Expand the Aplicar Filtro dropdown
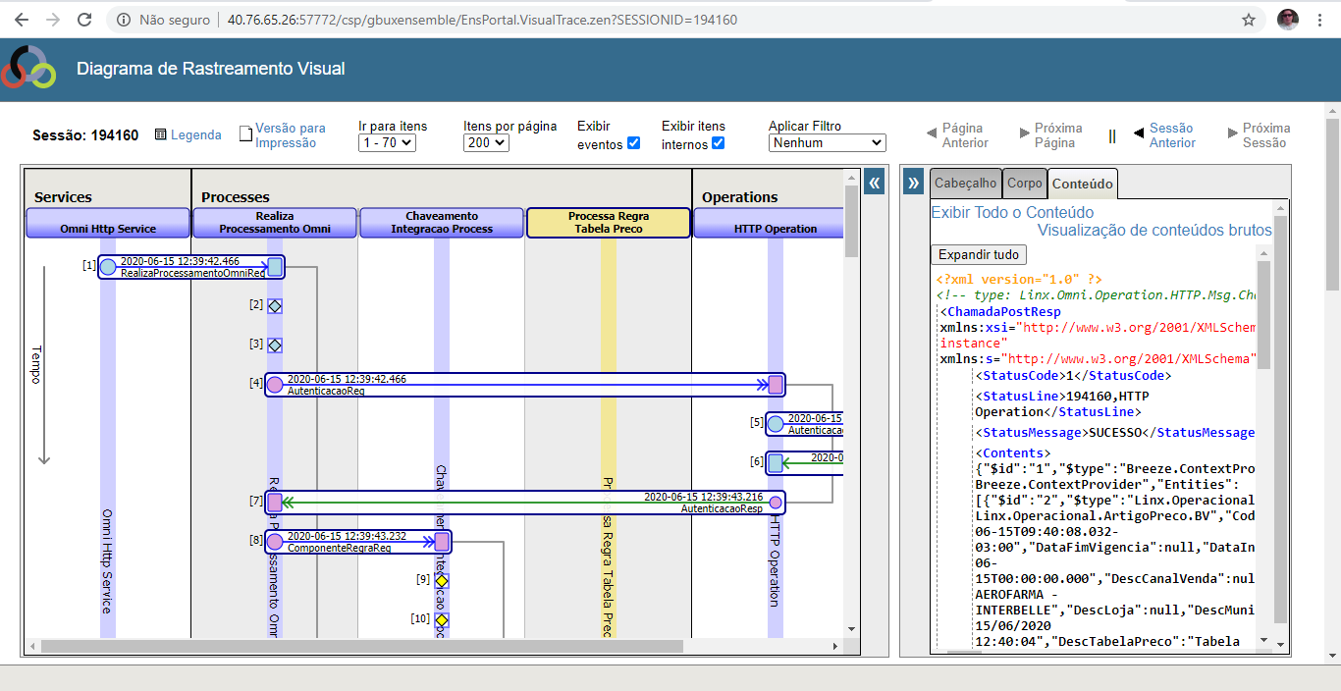The image size is (1341, 691). click(827, 143)
